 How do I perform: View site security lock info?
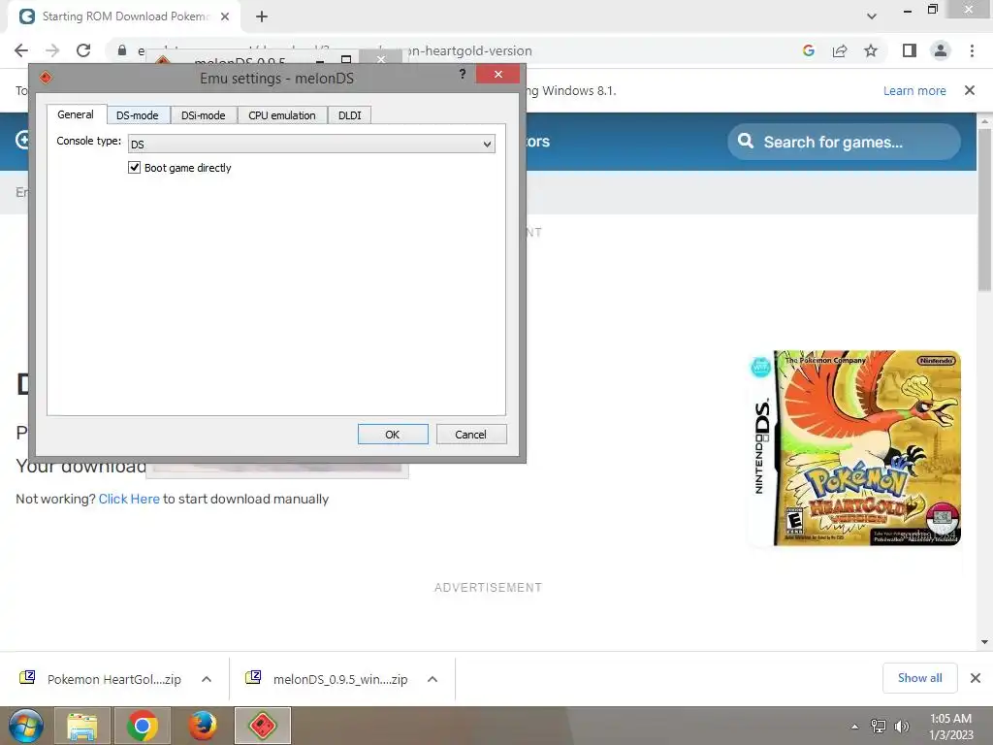point(122,50)
